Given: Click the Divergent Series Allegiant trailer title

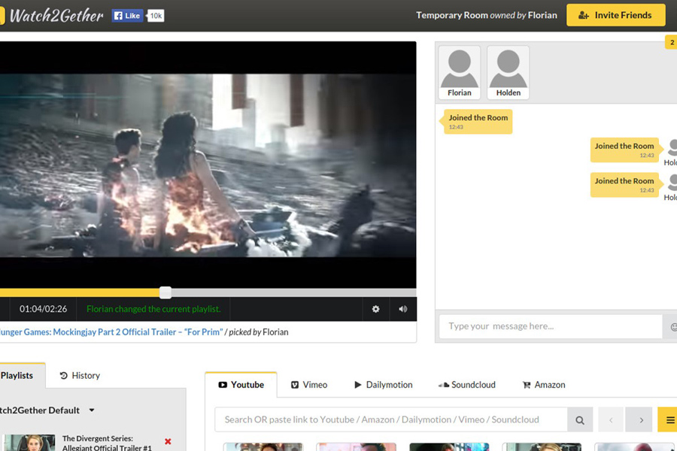Looking at the screenshot, I should tap(107, 443).
